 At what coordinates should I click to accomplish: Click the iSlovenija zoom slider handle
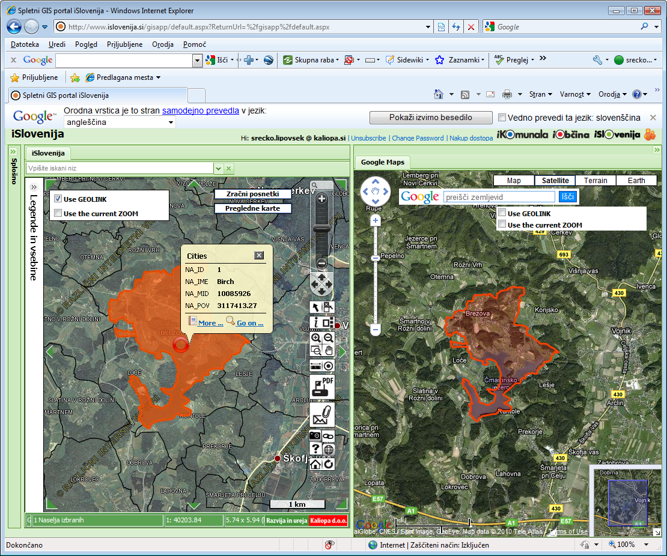point(321,228)
